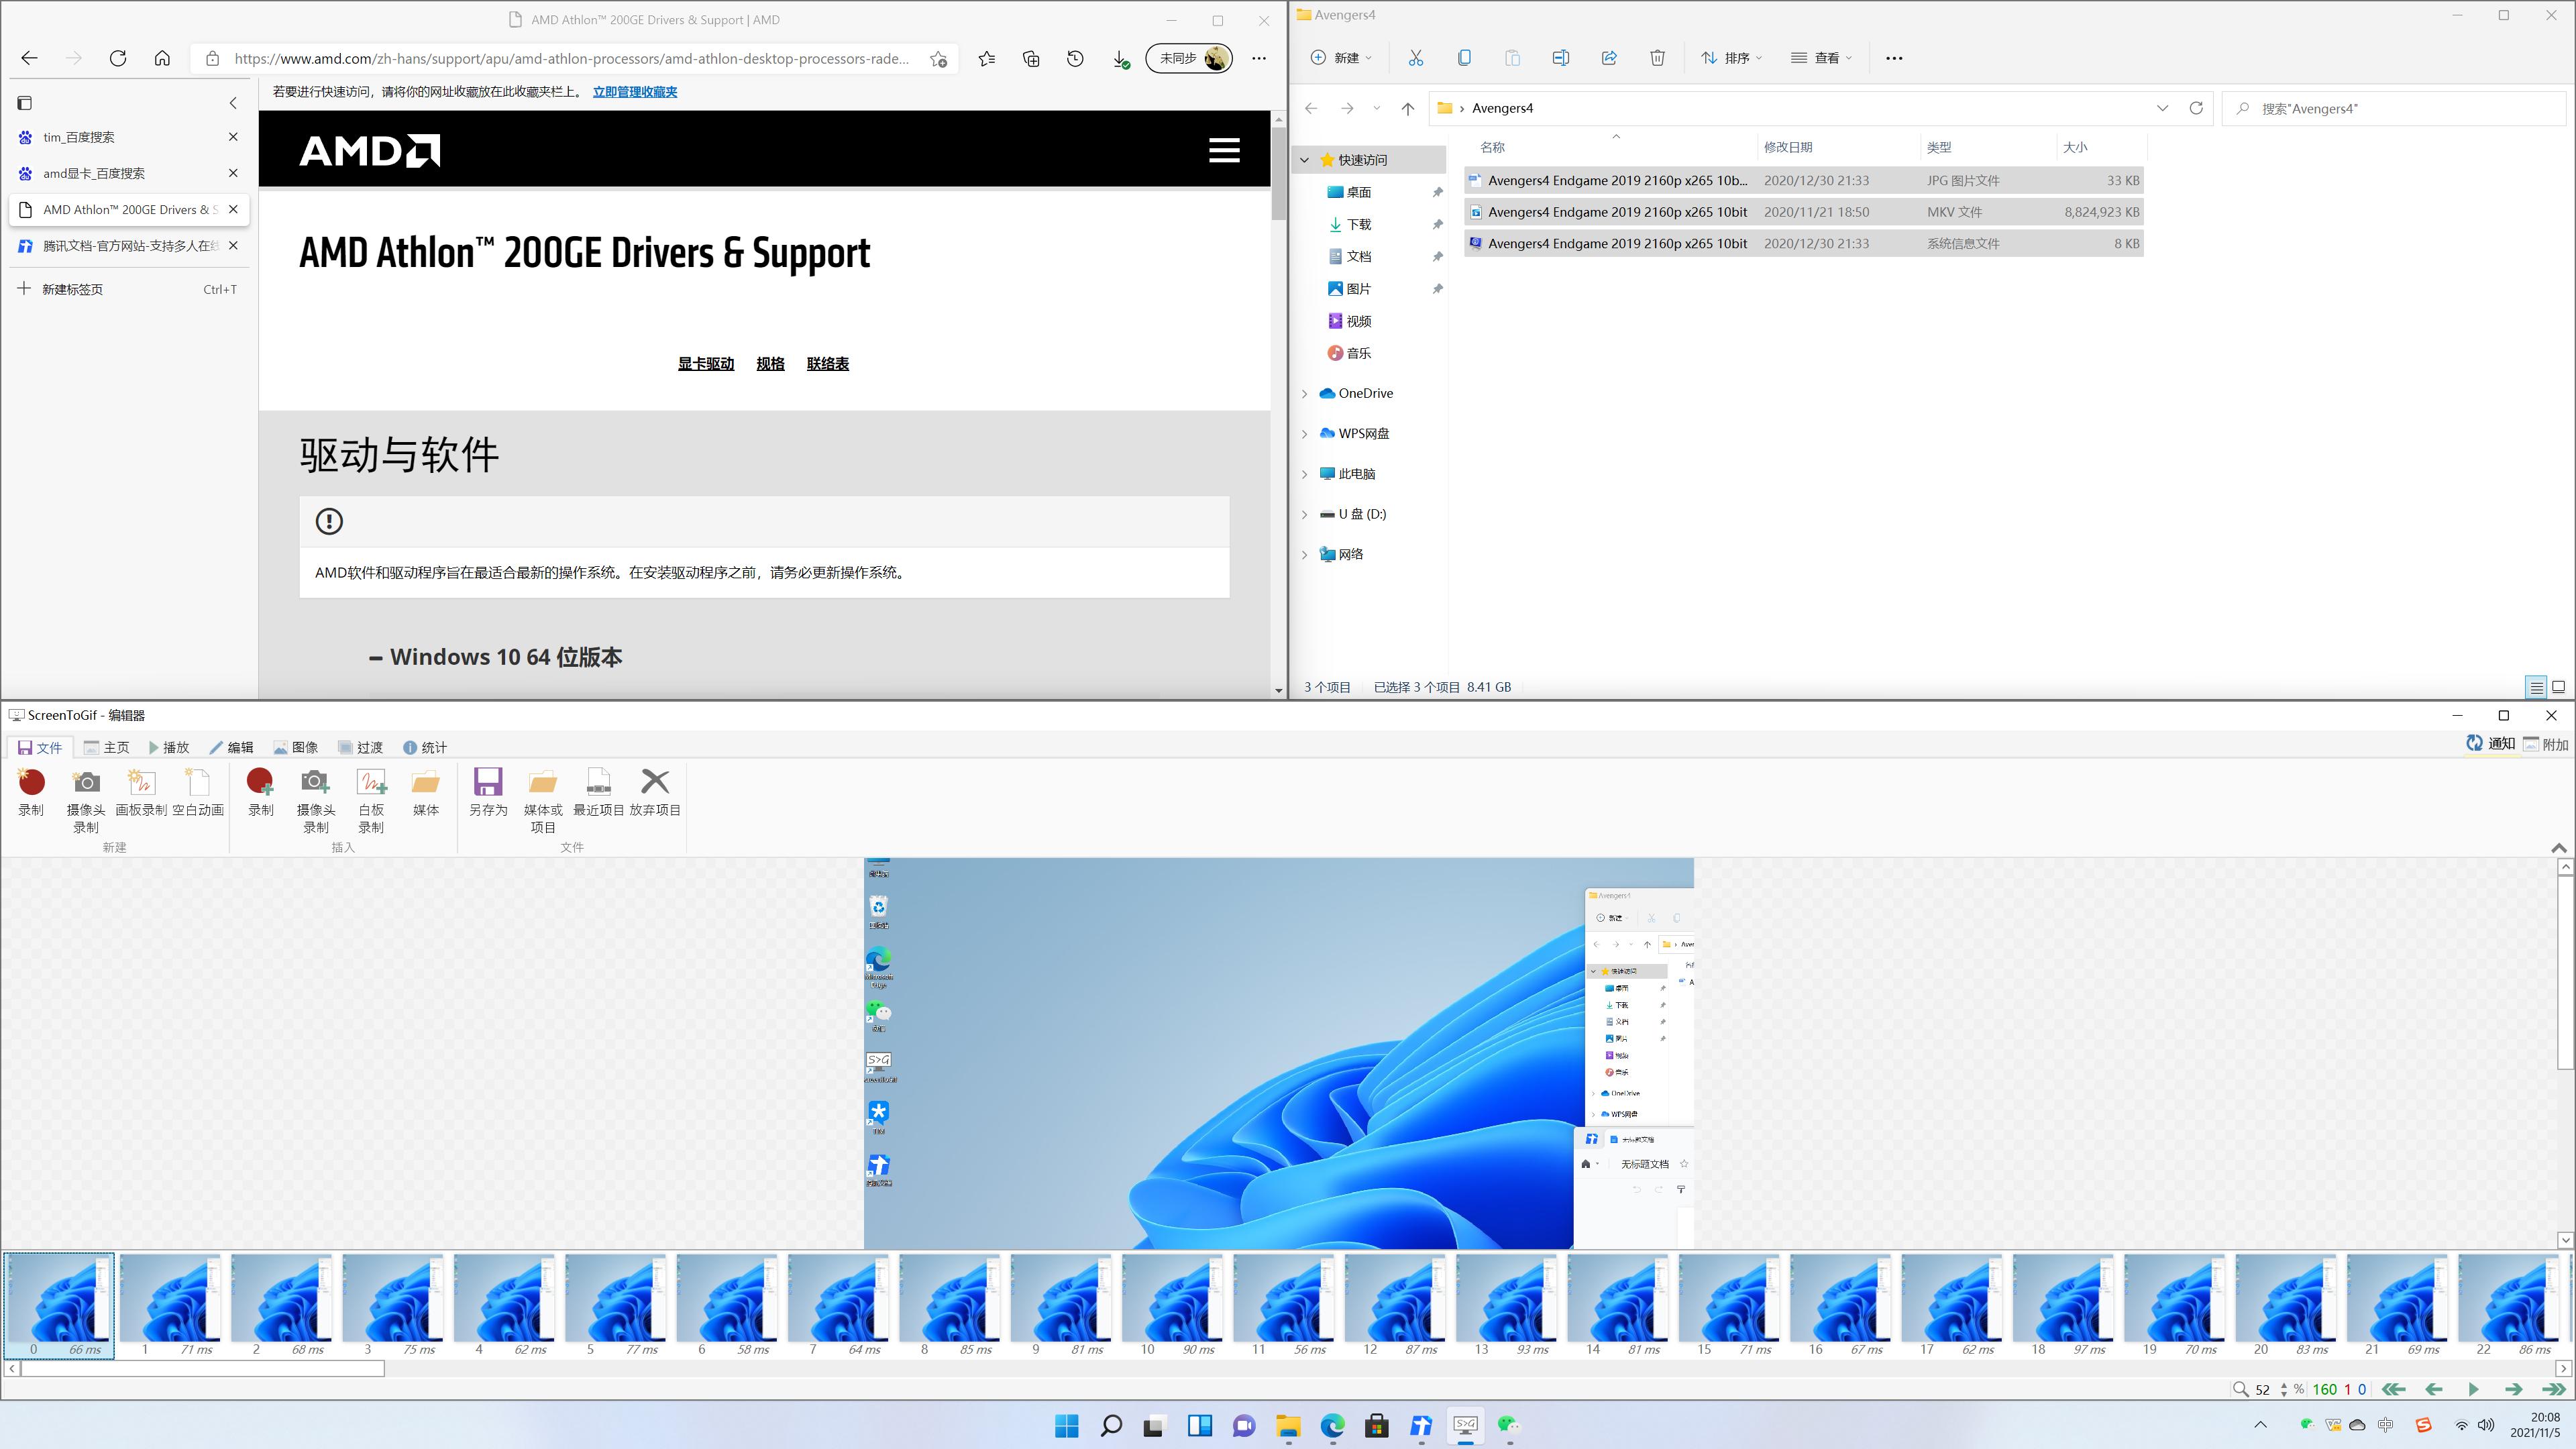Switch Explorer to details view layout
2576x1449 pixels.
2536,687
